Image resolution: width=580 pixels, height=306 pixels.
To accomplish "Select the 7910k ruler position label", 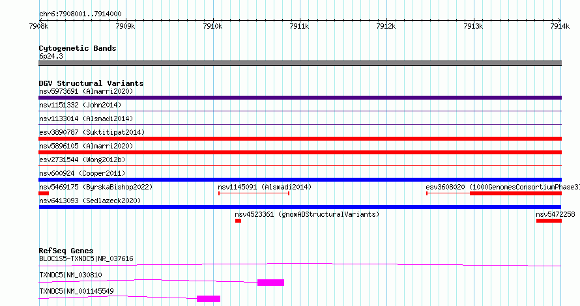I will (212, 26).
